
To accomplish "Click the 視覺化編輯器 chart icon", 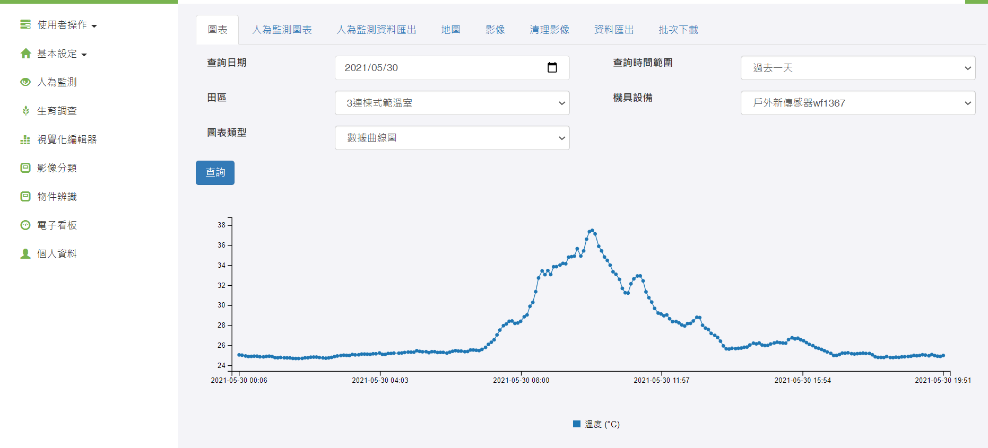I will click(25, 139).
